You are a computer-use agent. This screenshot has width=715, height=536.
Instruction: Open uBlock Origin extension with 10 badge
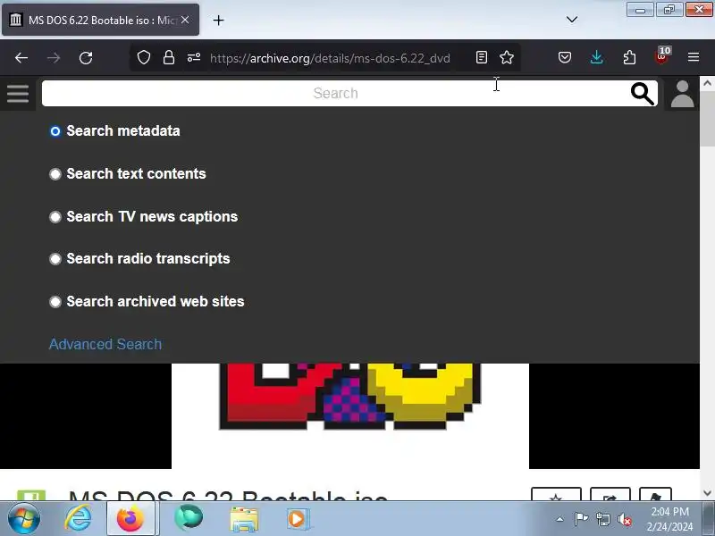point(662,56)
